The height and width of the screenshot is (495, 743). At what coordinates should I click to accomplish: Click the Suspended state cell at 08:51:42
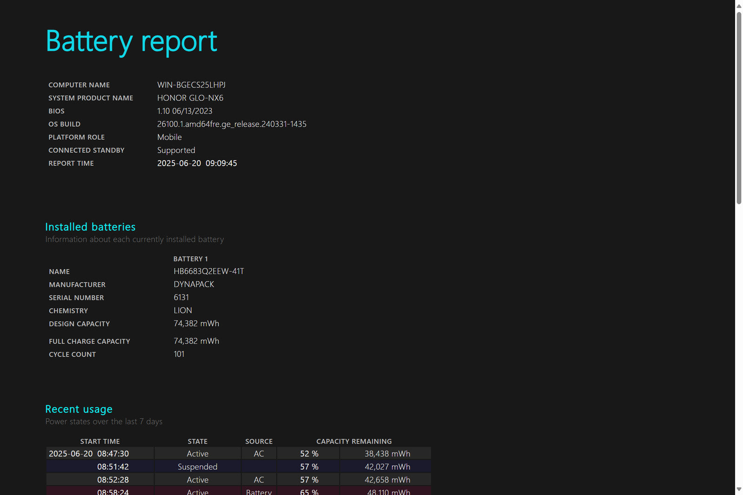197,467
